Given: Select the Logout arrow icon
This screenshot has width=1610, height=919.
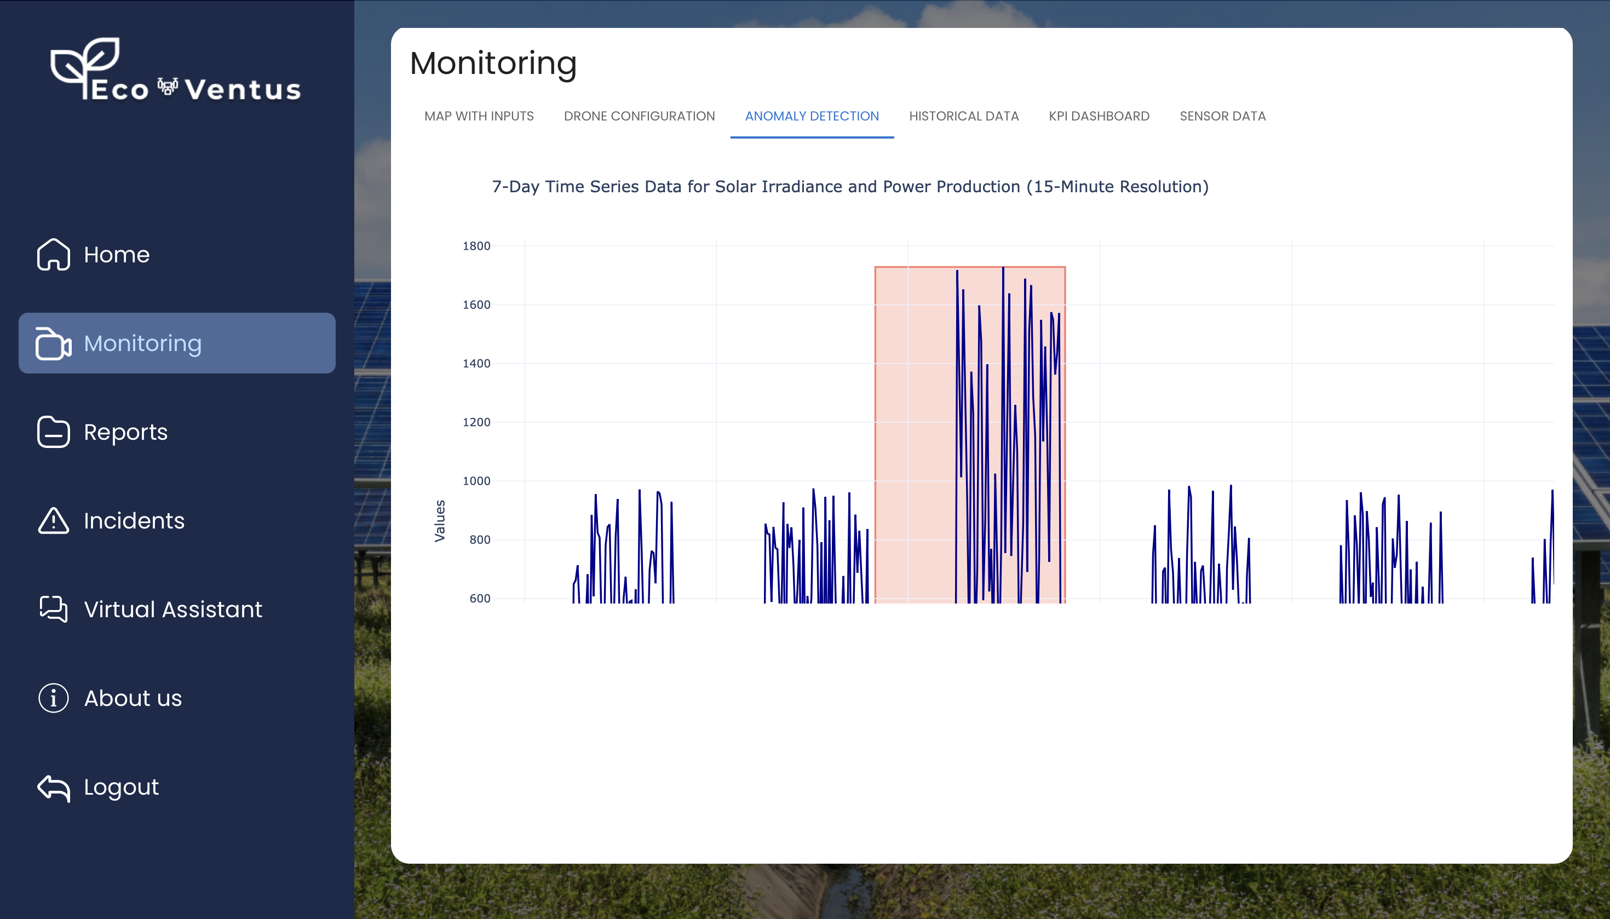Looking at the screenshot, I should click(53, 786).
